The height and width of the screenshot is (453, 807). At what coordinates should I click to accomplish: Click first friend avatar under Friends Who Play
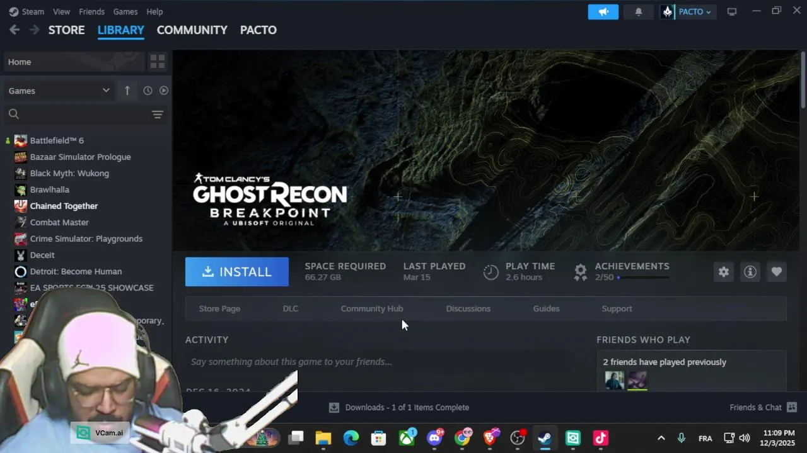[x=615, y=381]
